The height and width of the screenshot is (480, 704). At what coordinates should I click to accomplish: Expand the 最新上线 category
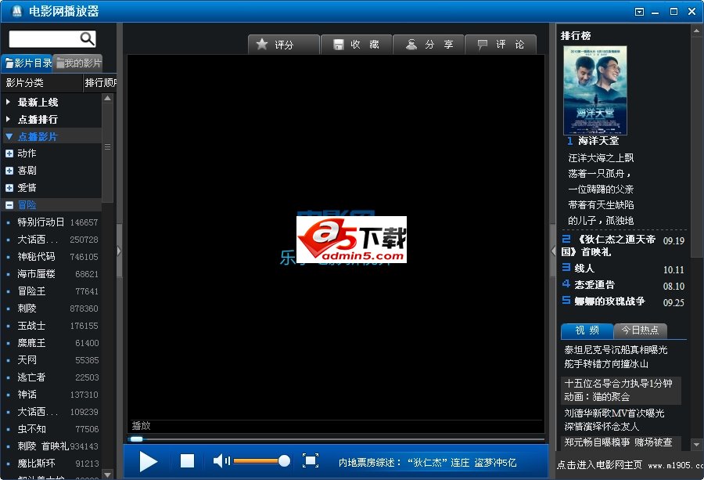(9, 103)
